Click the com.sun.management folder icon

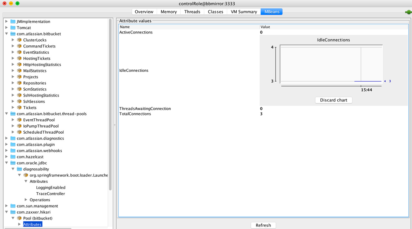pyautogui.click(x=13, y=206)
